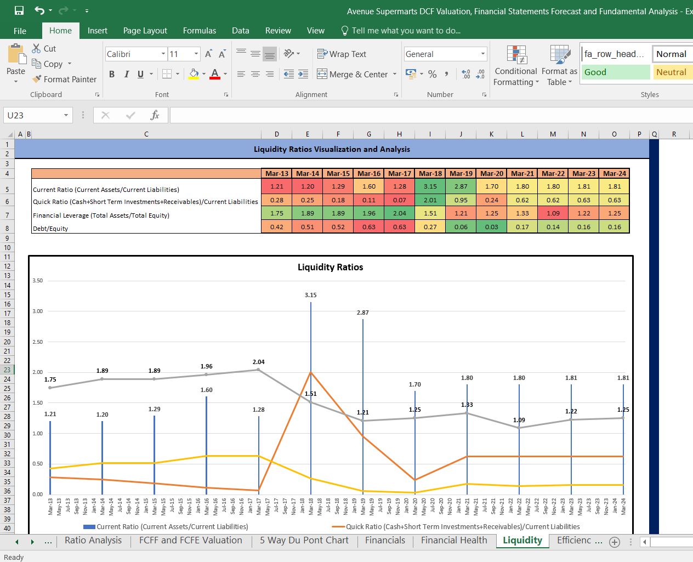Click the Copy icon
Screen dimensions: 693x562
[x=37, y=64]
